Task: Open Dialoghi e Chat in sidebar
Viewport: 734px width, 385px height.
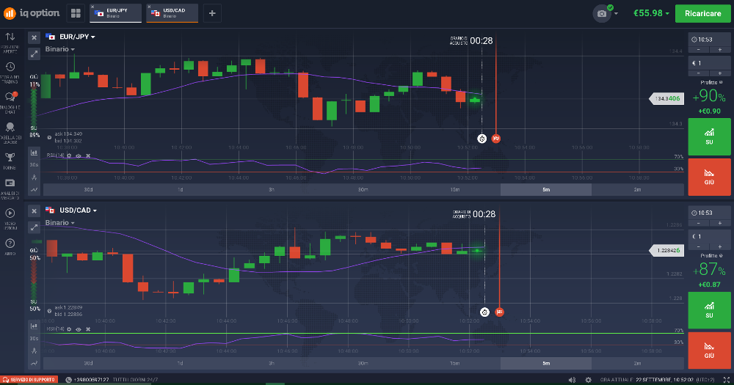Action: [x=10, y=102]
